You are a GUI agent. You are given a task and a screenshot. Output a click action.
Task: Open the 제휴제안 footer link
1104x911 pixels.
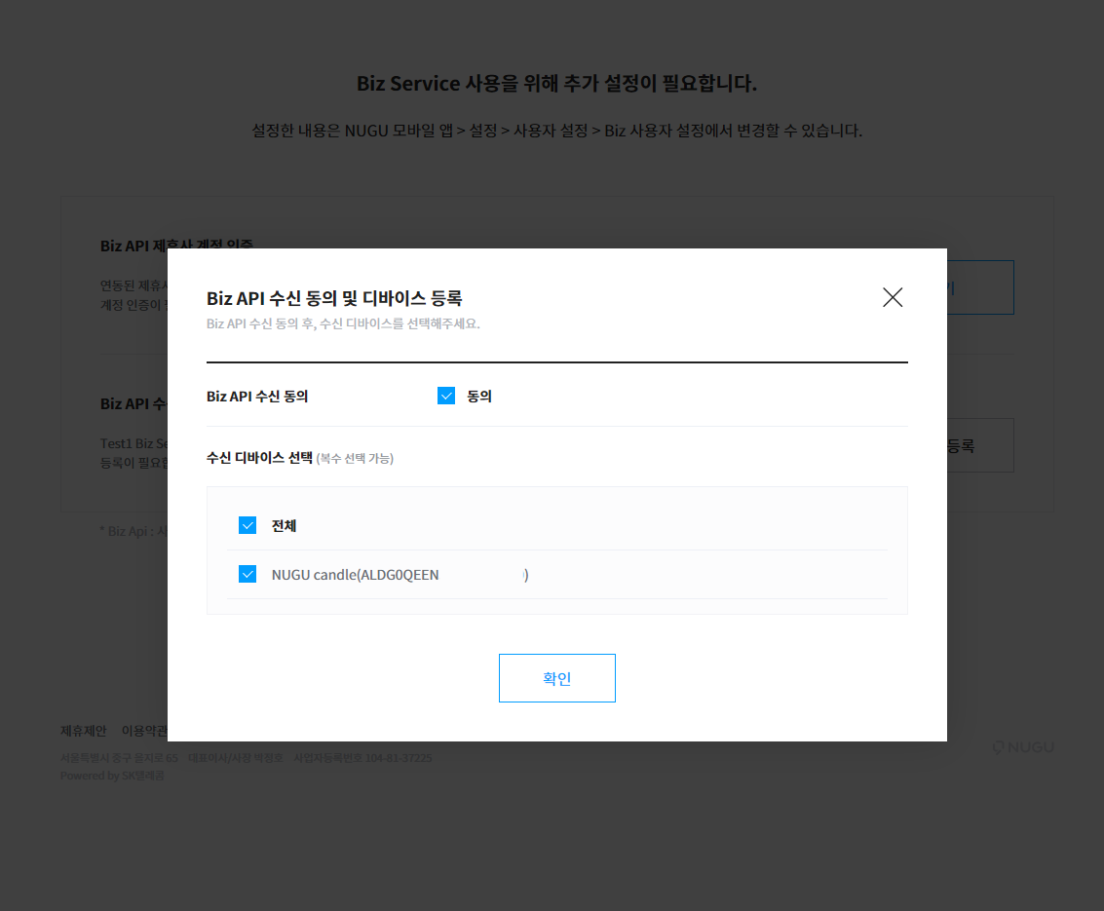point(83,731)
